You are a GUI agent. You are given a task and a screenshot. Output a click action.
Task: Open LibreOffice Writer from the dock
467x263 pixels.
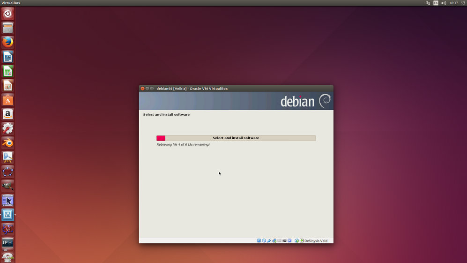pos(7,57)
